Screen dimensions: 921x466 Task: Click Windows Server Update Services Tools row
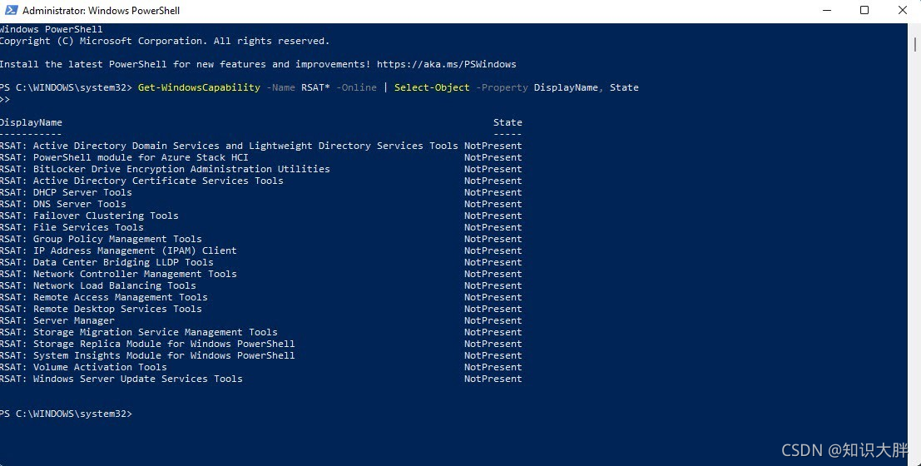[x=260, y=379]
